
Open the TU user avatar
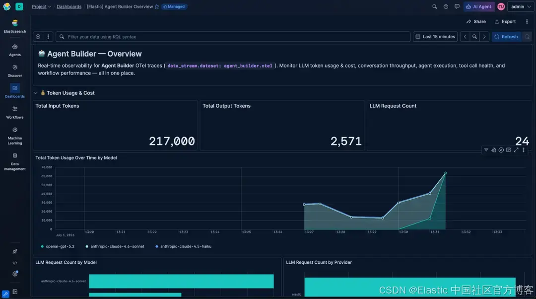(501, 6)
